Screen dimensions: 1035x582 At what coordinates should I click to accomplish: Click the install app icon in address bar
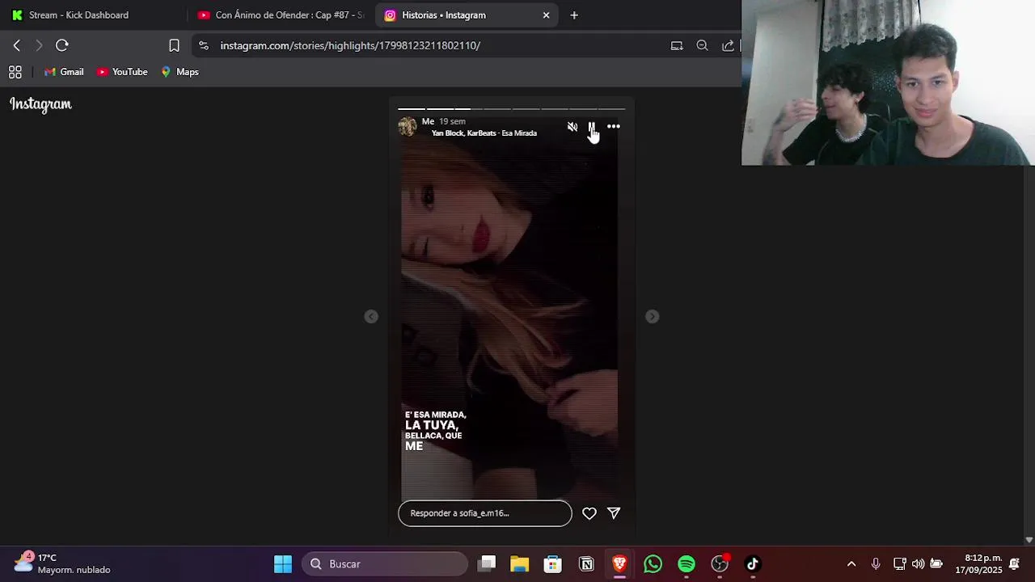677,45
